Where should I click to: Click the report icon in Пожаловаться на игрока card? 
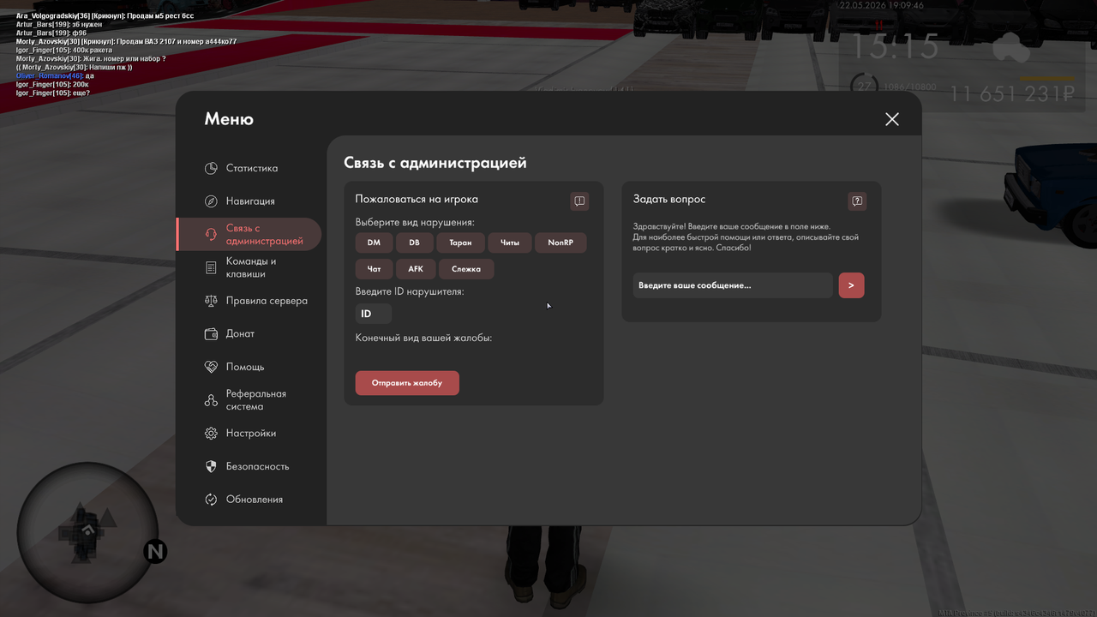click(579, 201)
